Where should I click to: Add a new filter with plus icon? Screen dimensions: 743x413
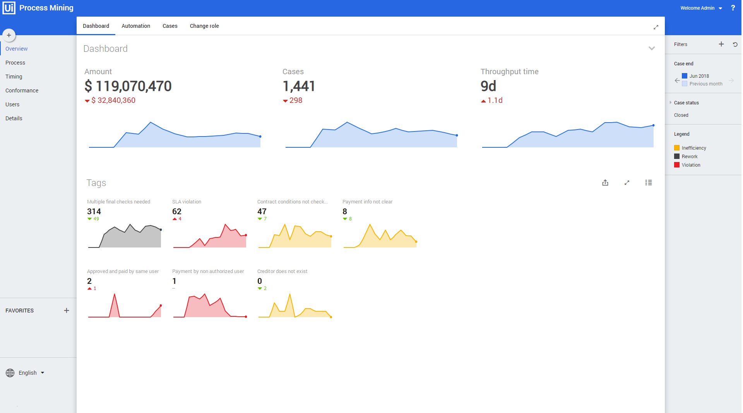[721, 44]
